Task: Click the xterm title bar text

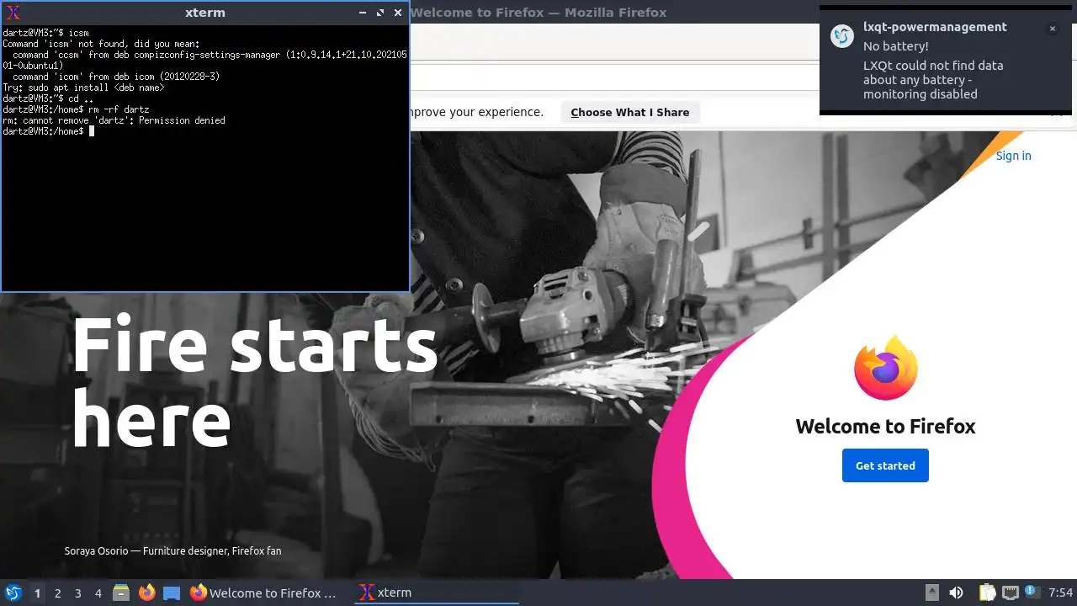Action: 205,13
